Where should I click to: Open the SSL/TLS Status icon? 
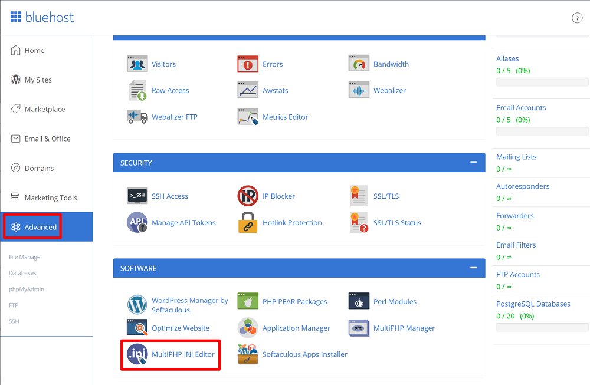[x=359, y=222]
